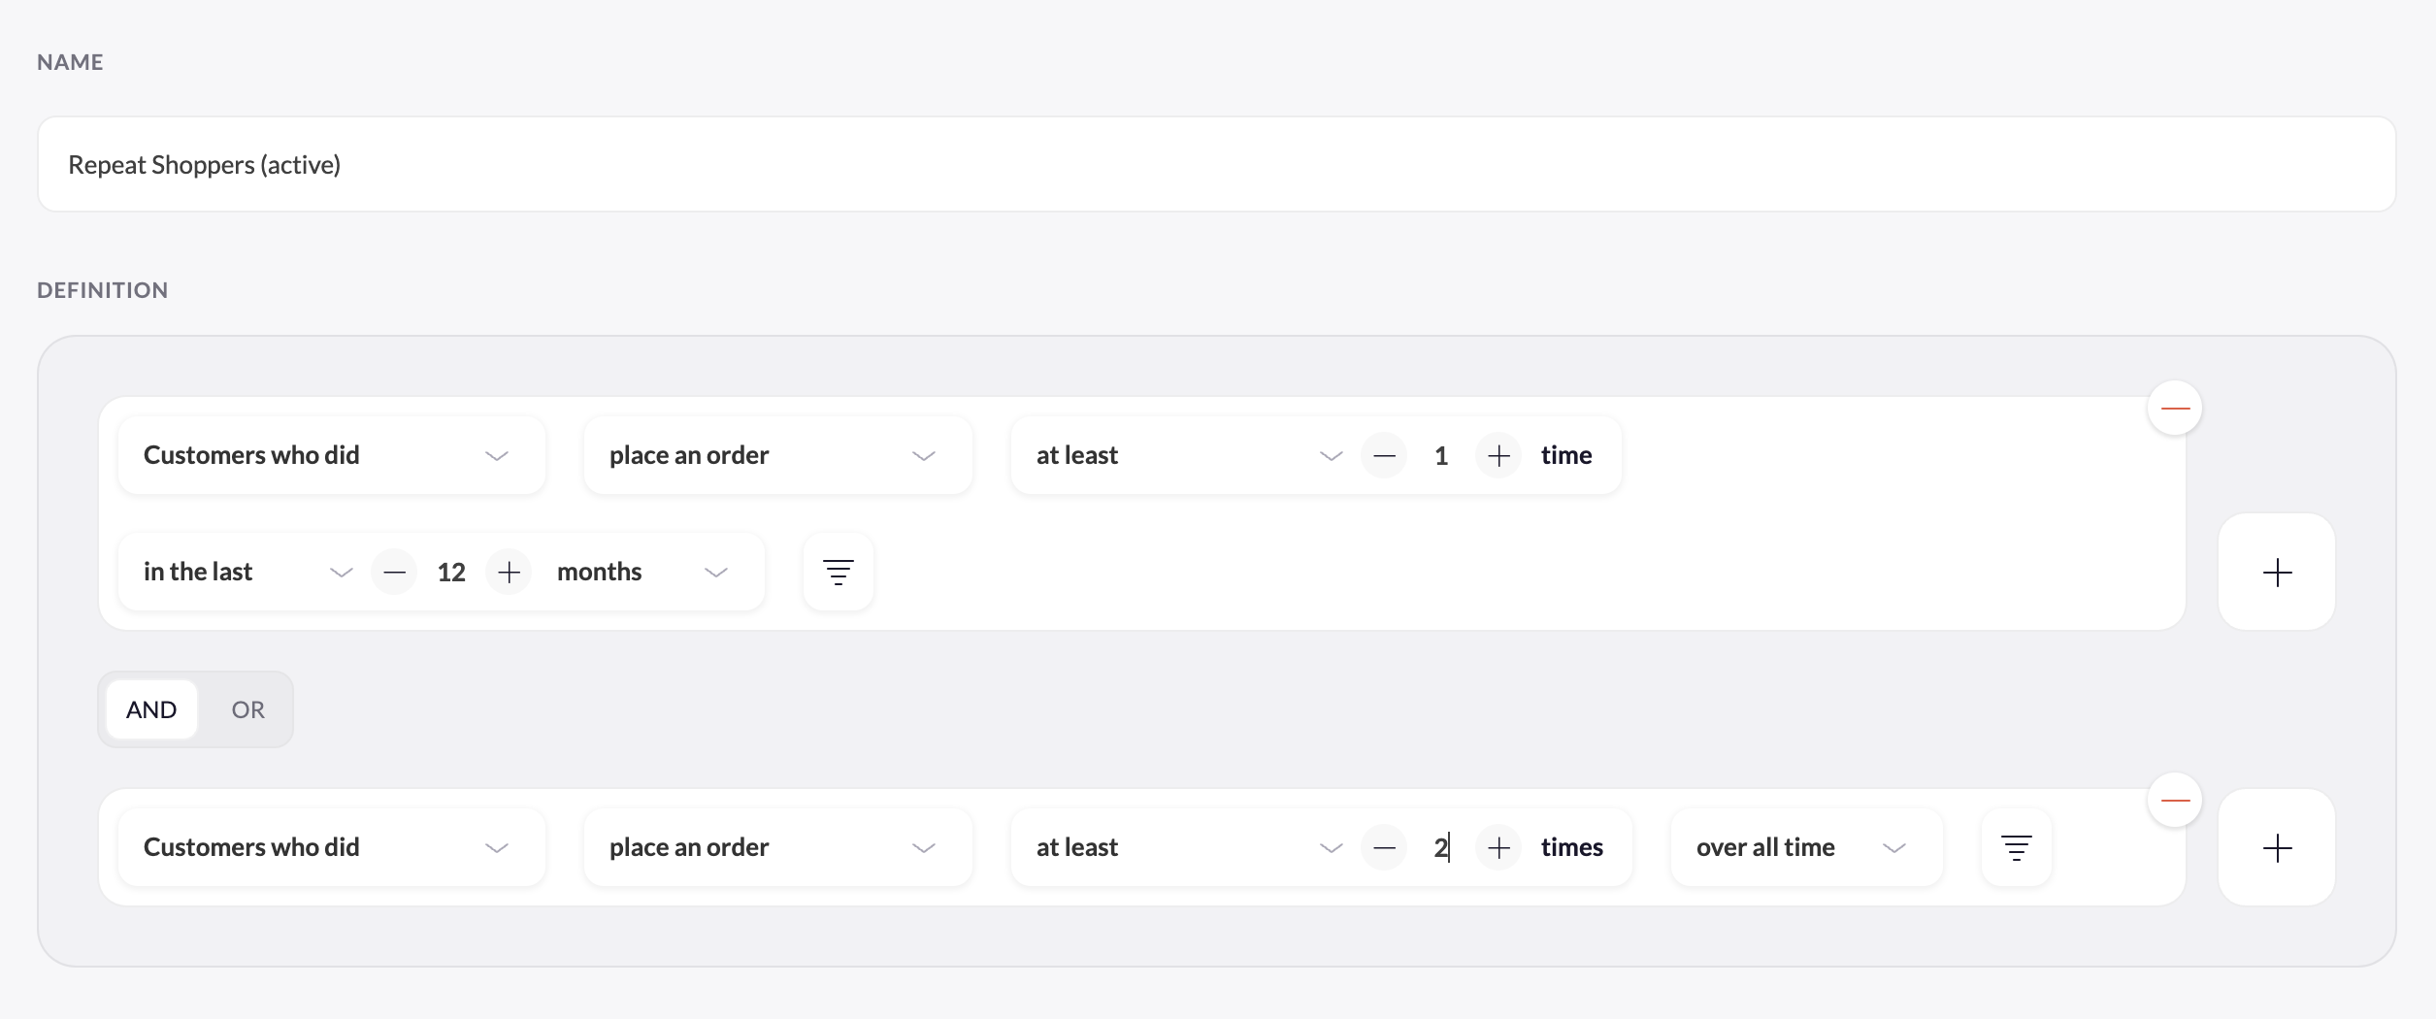
Task: Expand first Customers who did dropdown
Action: tap(331, 455)
